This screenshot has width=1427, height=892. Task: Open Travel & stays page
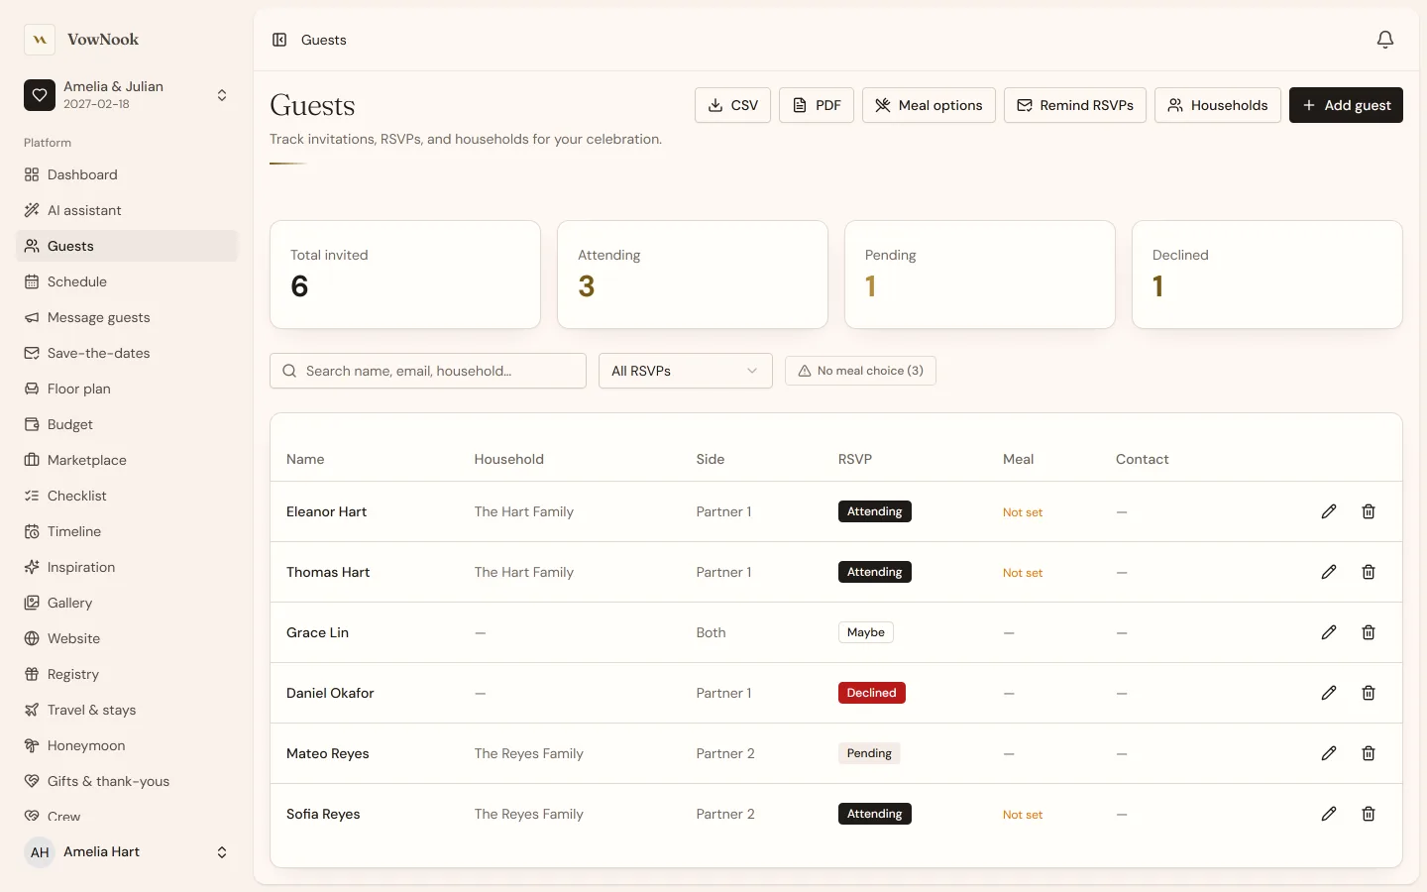pyautogui.click(x=127, y=710)
